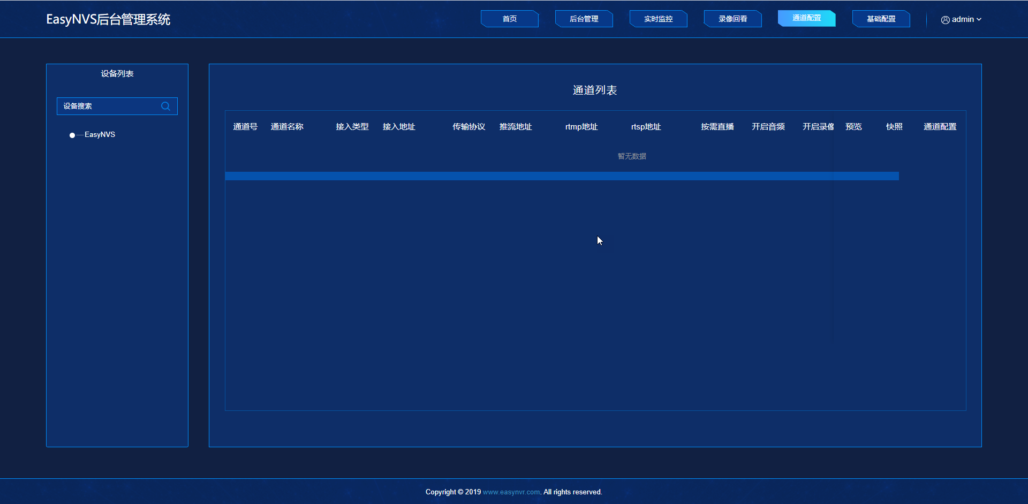1028x504 pixels.
Task: Select the 通道配置 tab
Action: point(807,18)
